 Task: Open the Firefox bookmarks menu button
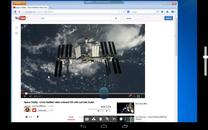pyautogui.click(x=173, y=12)
